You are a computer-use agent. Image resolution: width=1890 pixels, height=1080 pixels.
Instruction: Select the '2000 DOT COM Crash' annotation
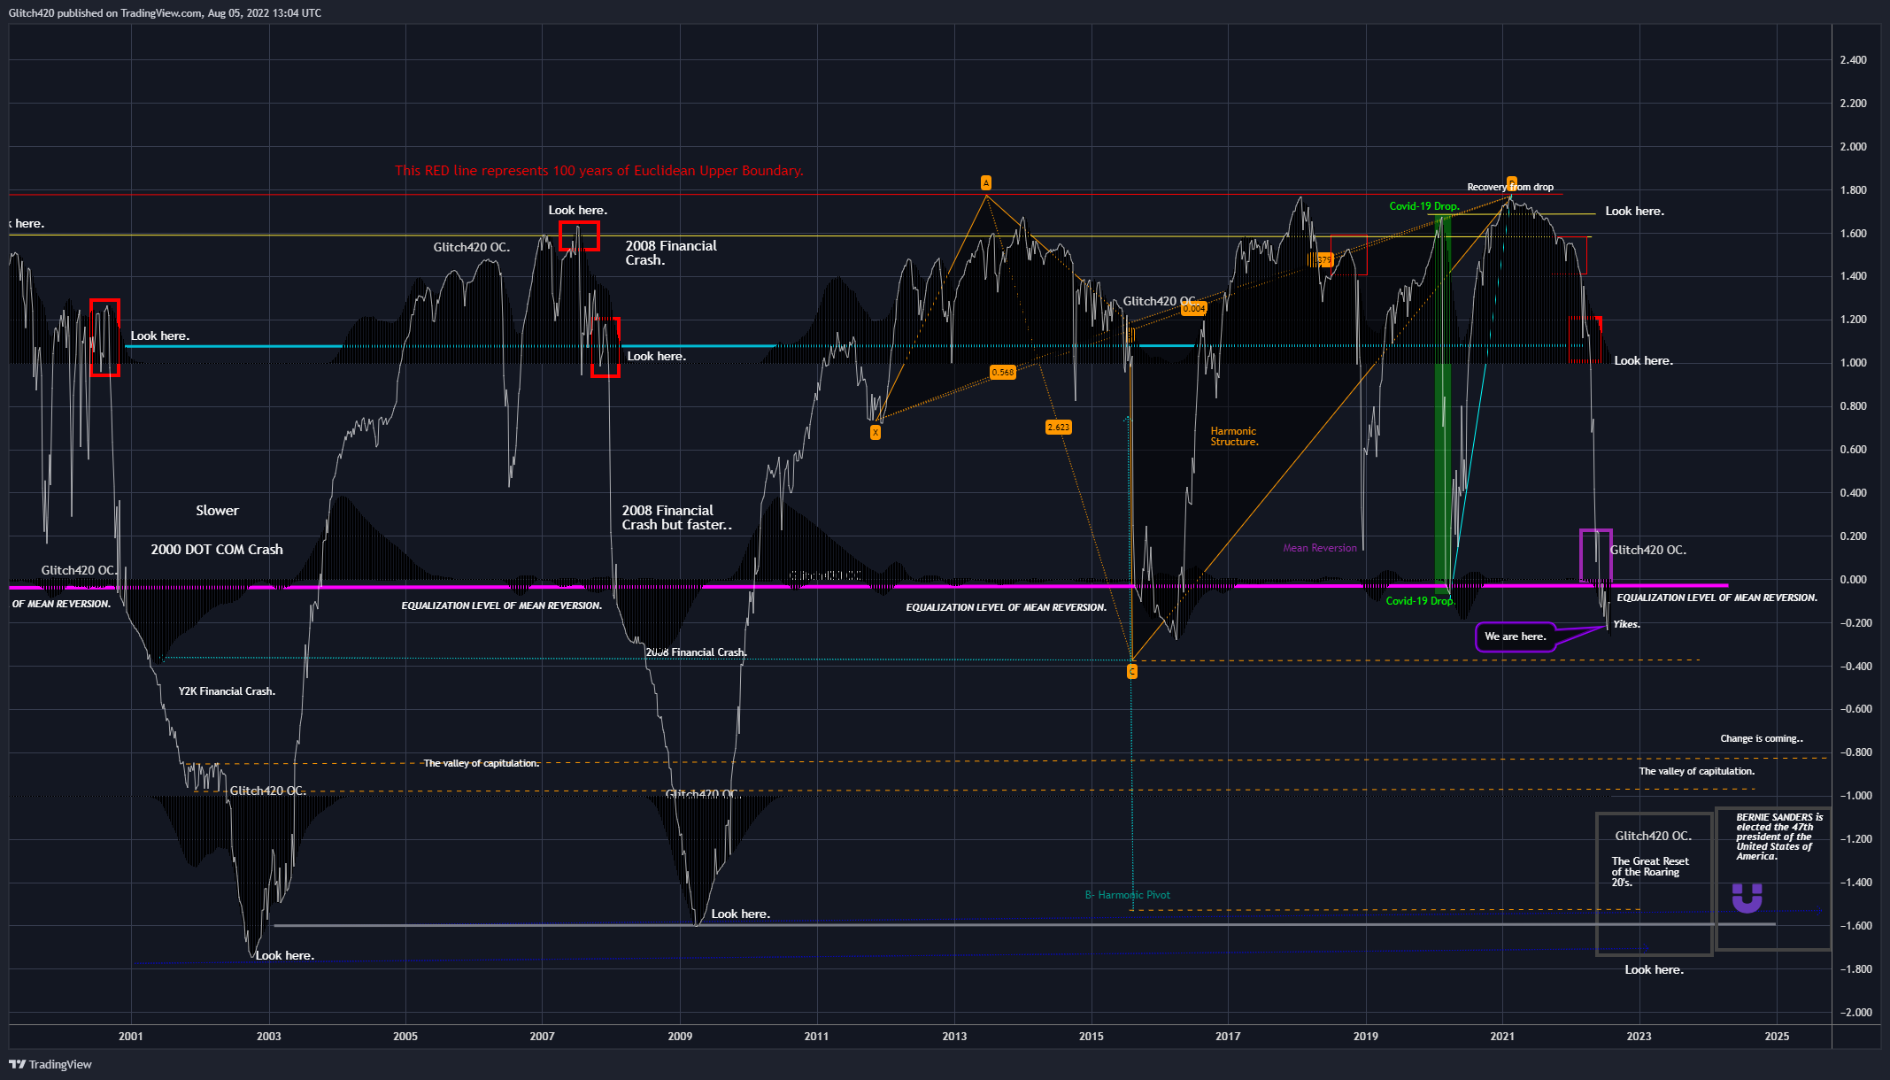(217, 550)
